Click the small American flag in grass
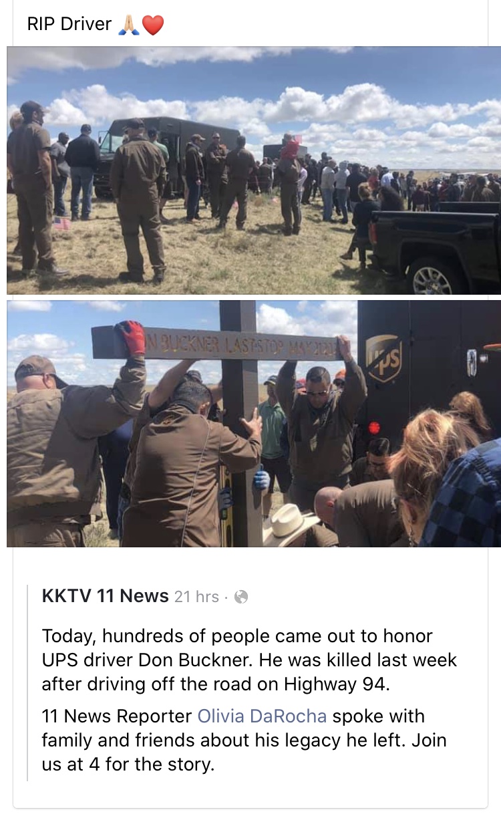This screenshot has width=501, height=822. click(x=62, y=223)
